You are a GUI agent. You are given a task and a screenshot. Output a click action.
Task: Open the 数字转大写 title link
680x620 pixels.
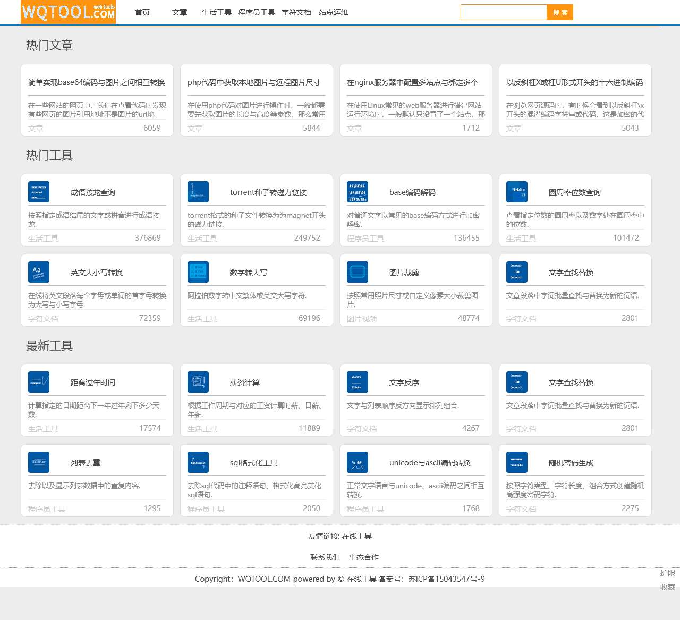(x=249, y=273)
